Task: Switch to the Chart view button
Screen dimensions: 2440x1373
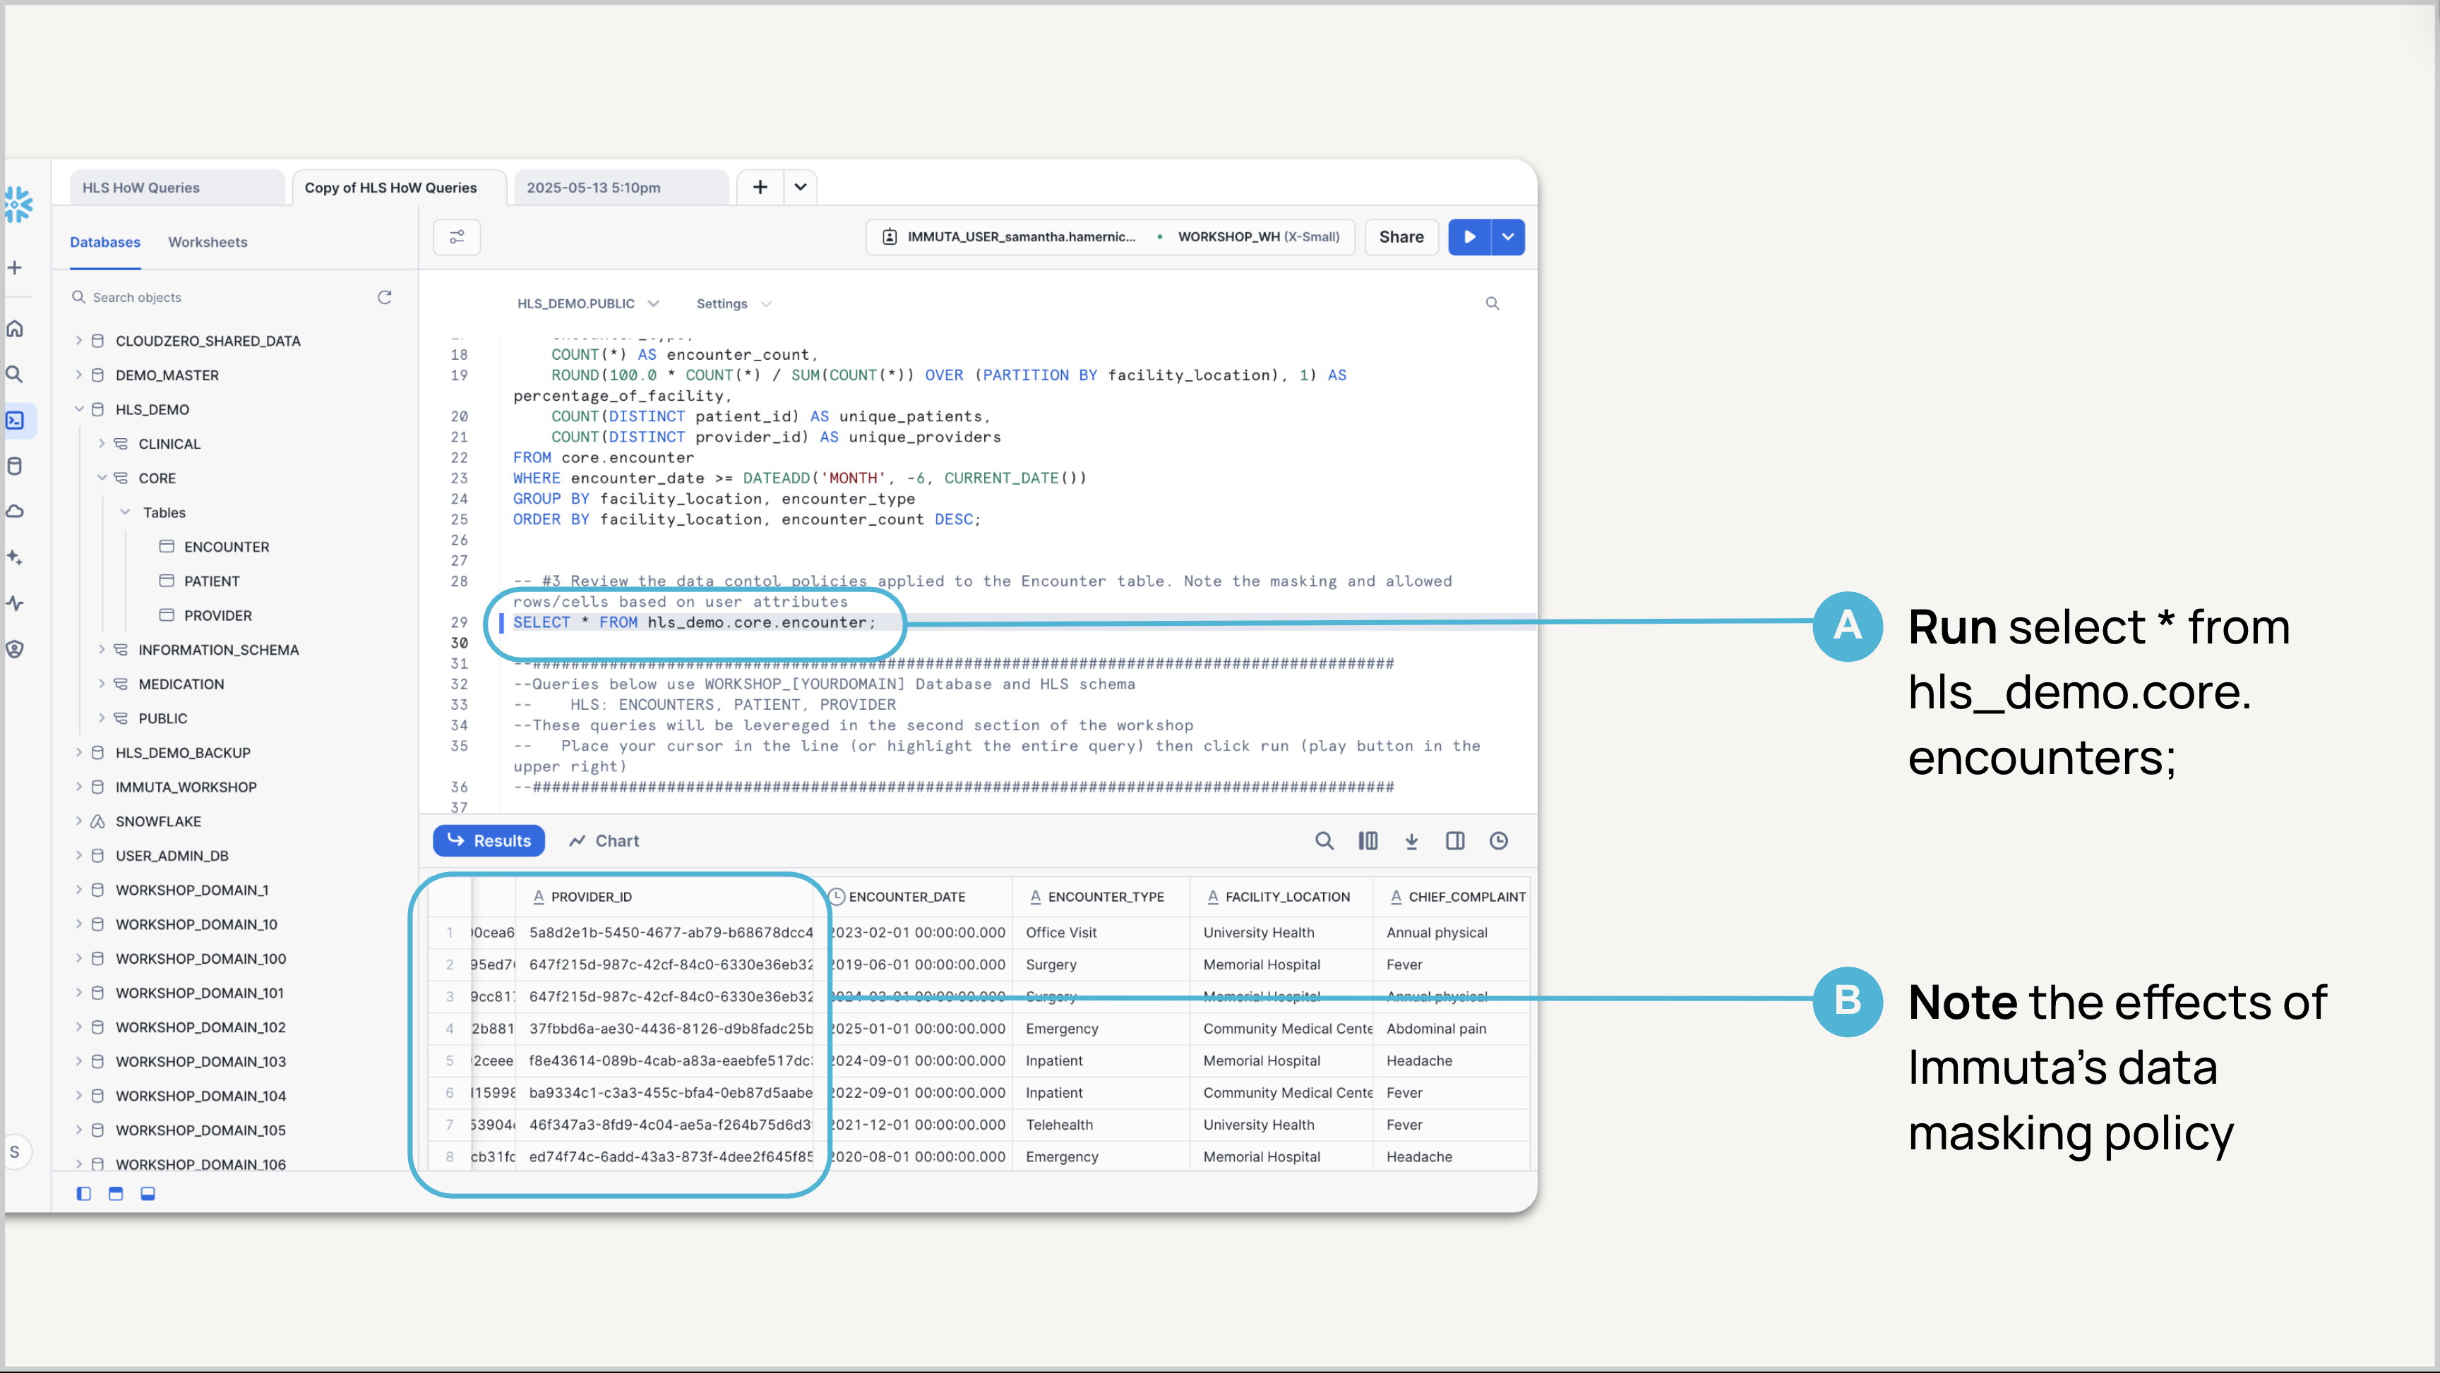Action: [604, 841]
